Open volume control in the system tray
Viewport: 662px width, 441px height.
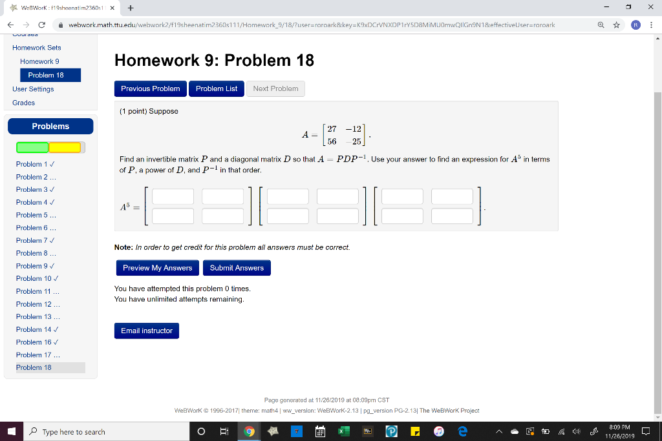[x=575, y=431]
